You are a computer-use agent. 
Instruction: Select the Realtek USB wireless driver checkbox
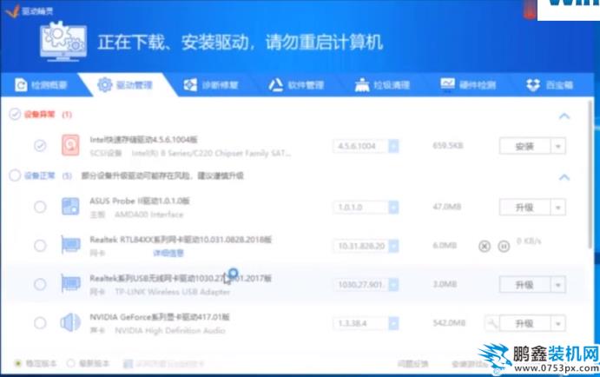pyautogui.click(x=40, y=284)
